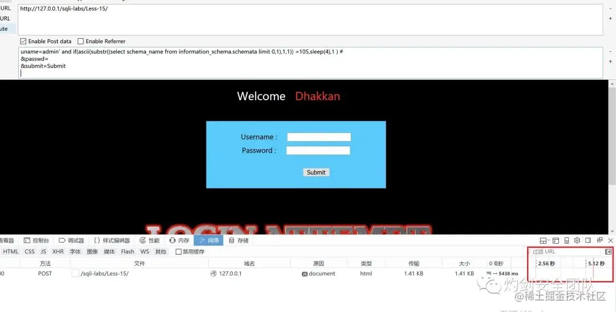Sort by the 传输 (Transferred) column header

[x=414, y=264]
